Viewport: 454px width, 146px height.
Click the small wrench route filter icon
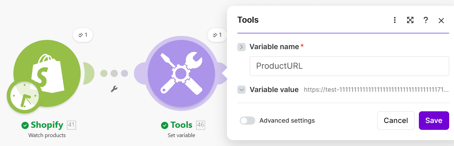[114, 89]
